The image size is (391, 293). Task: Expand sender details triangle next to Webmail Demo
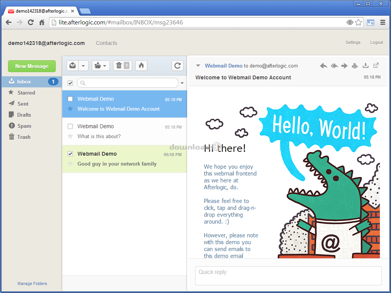198,66
